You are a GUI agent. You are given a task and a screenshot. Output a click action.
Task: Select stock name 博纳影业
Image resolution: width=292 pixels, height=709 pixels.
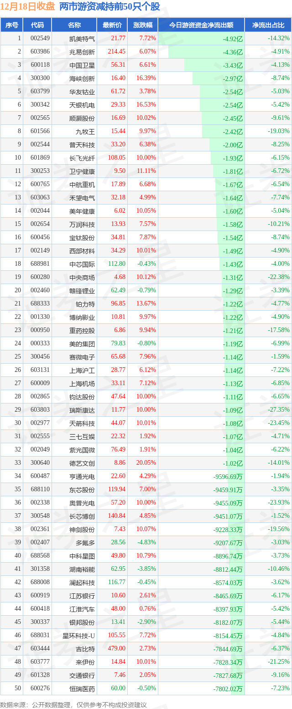pyautogui.click(x=82, y=317)
